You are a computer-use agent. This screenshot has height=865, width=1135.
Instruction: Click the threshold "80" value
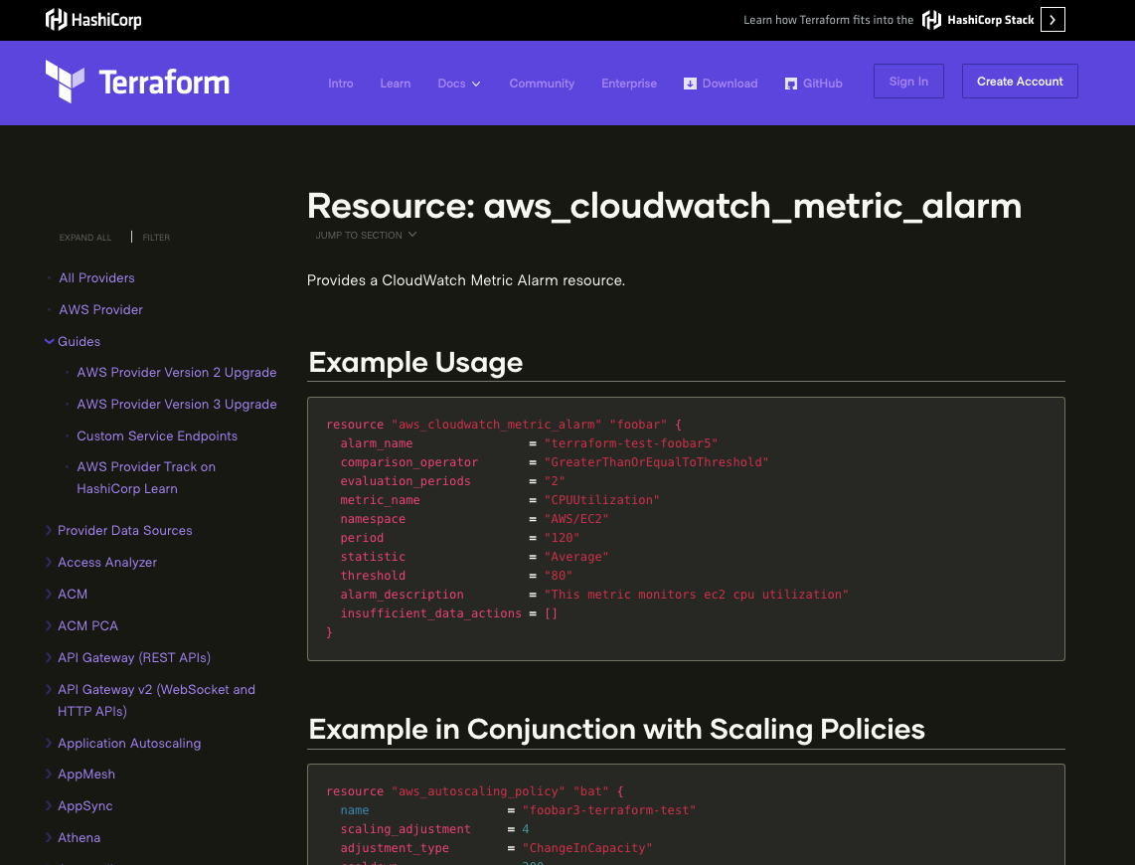click(x=559, y=576)
